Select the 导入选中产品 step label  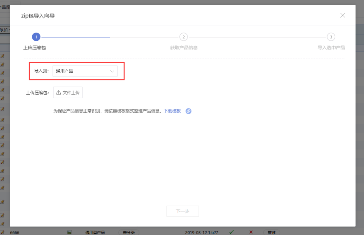[x=331, y=47]
